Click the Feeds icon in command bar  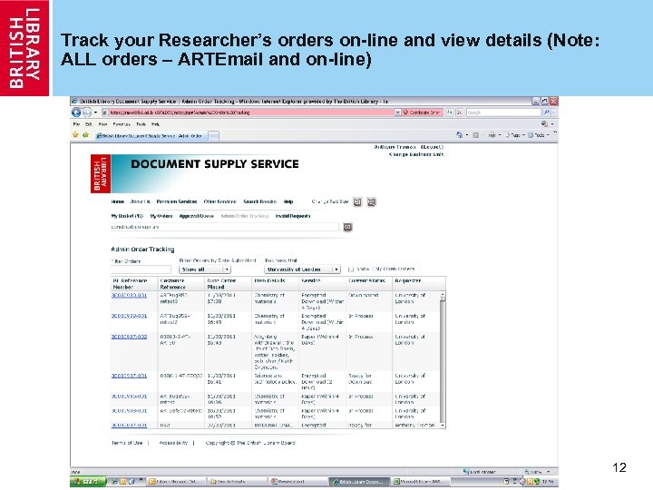tap(475, 135)
